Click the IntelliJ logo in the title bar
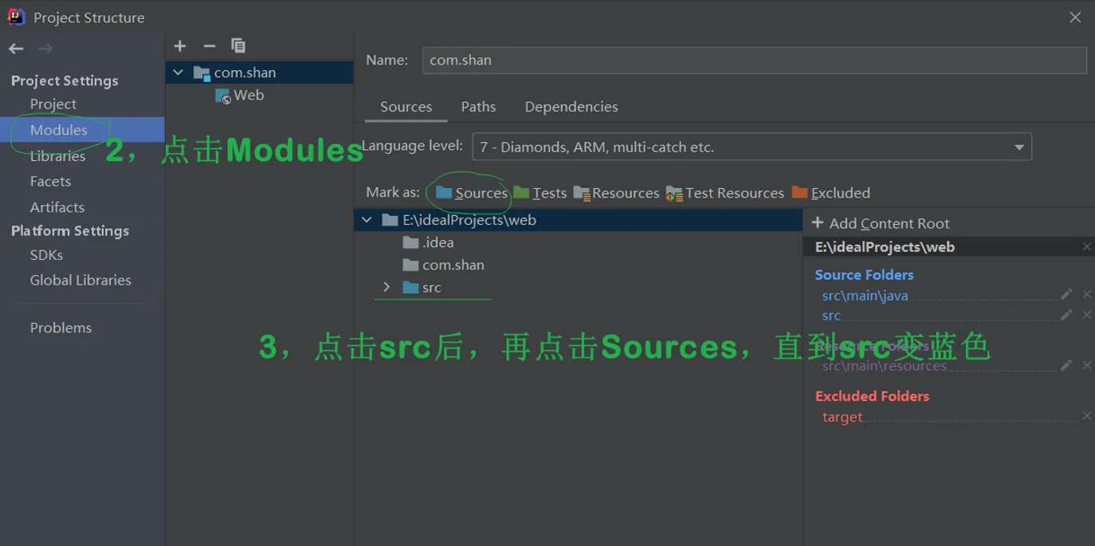This screenshot has height=546, width=1095. (16, 17)
